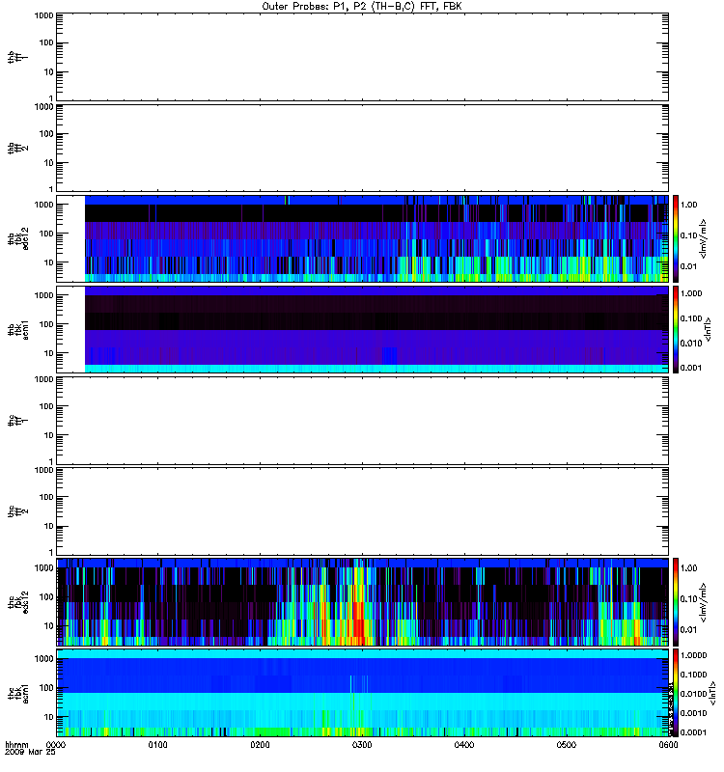The height and width of the screenshot is (772, 724).
Task: Click the '0.01' value on thb edc12 color bar
Action: point(688,266)
